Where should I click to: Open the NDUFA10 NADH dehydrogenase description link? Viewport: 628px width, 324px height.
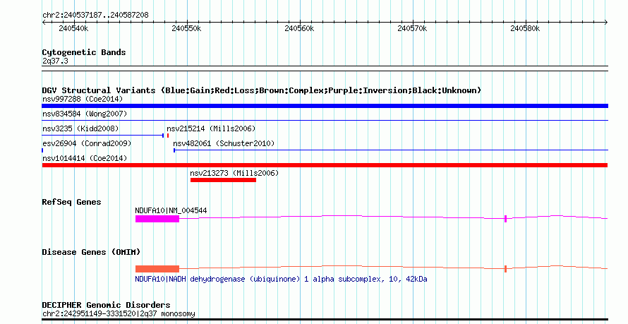point(281,279)
